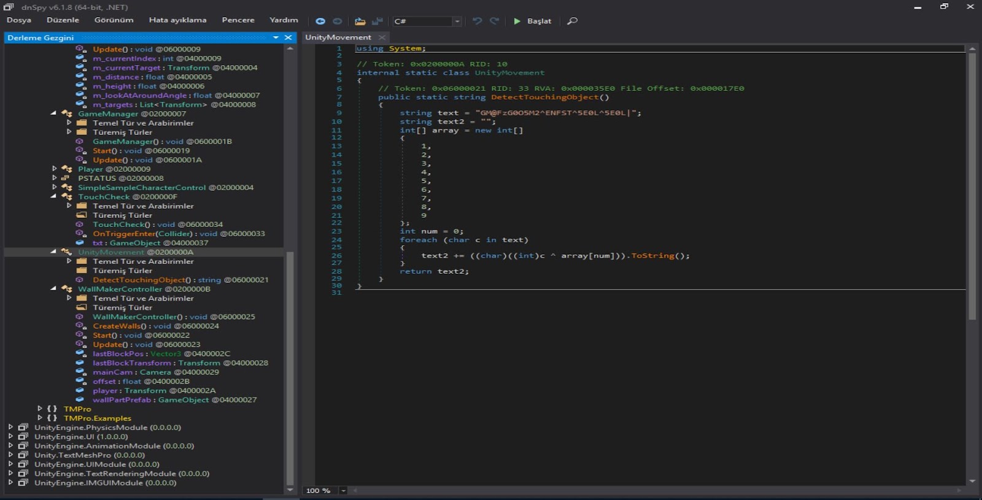The height and width of the screenshot is (500, 982).
Task: Expand the SimpleSampleCharacterControl node
Action: coord(54,187)
